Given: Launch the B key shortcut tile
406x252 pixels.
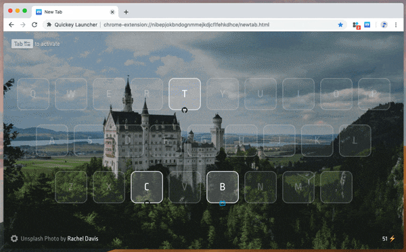Looking at the screenshot, I should (x=223, y=187).
